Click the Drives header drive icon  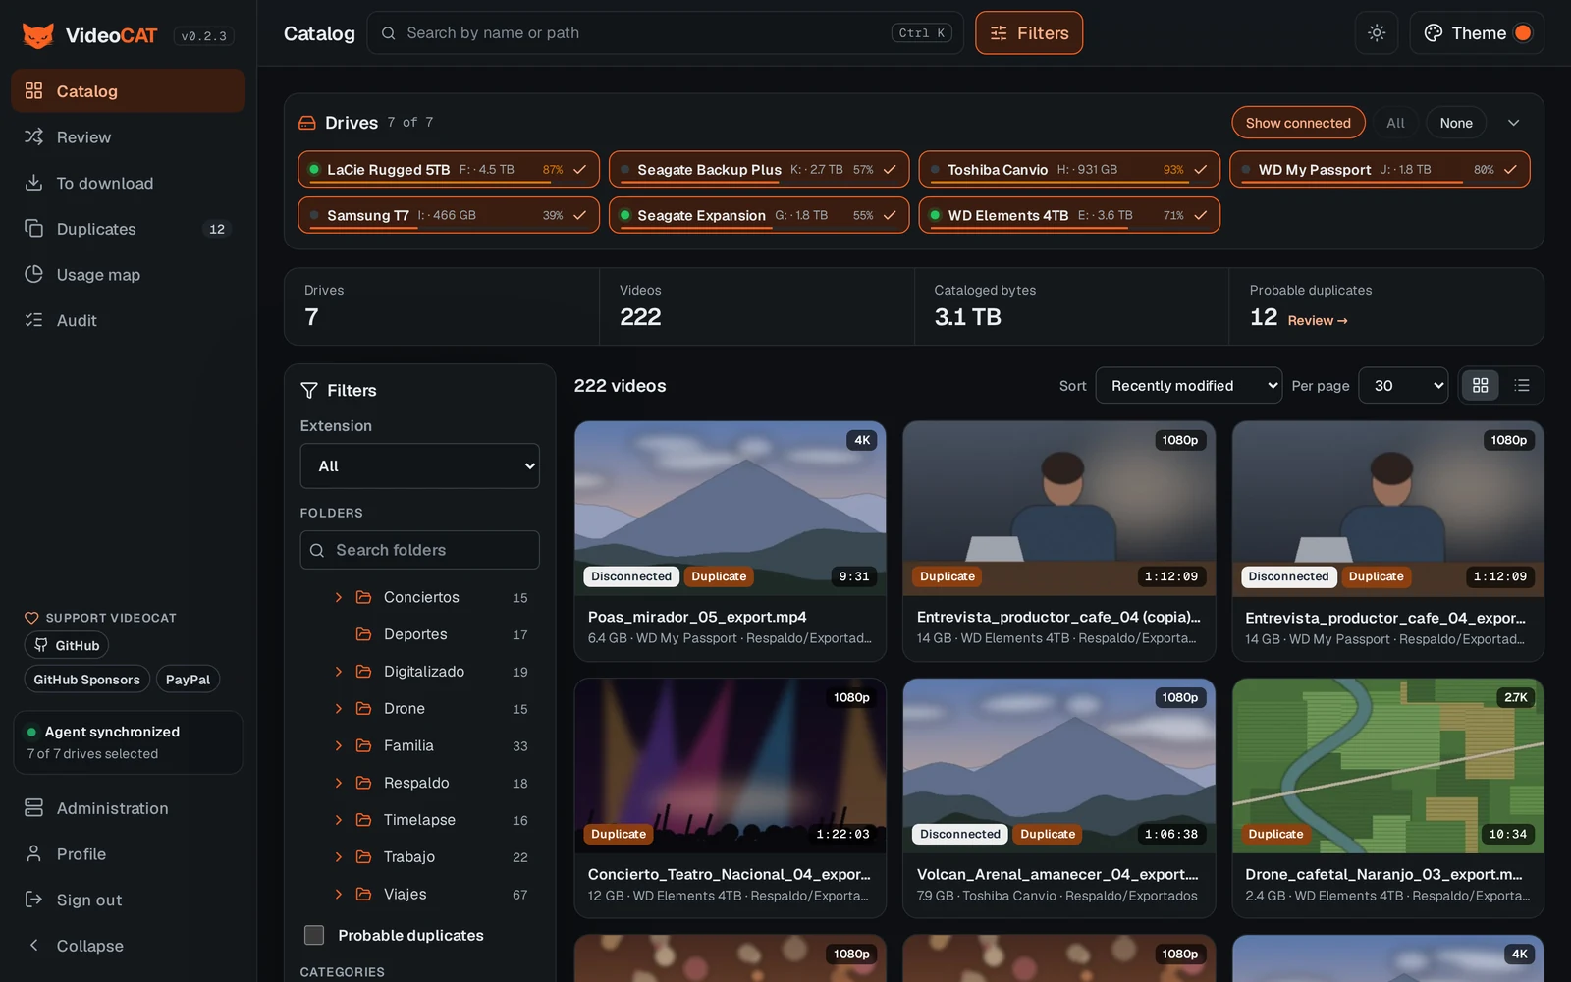tap(307, 123)
